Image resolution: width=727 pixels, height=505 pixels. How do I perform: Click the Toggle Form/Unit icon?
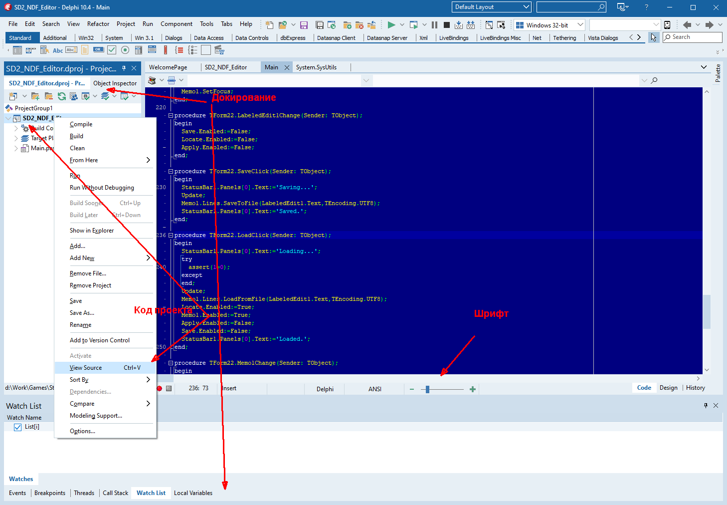pyautogui.click(x=489, y=25)
